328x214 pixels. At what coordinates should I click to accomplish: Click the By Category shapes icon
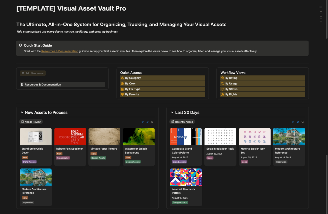coord(122,78)
